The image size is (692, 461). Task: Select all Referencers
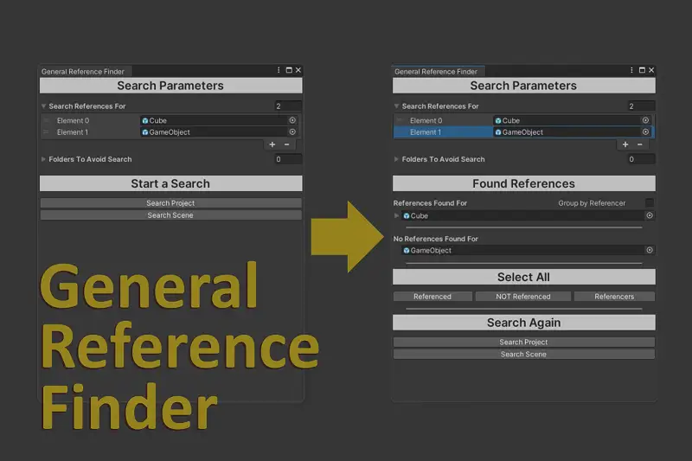point(614,297)
